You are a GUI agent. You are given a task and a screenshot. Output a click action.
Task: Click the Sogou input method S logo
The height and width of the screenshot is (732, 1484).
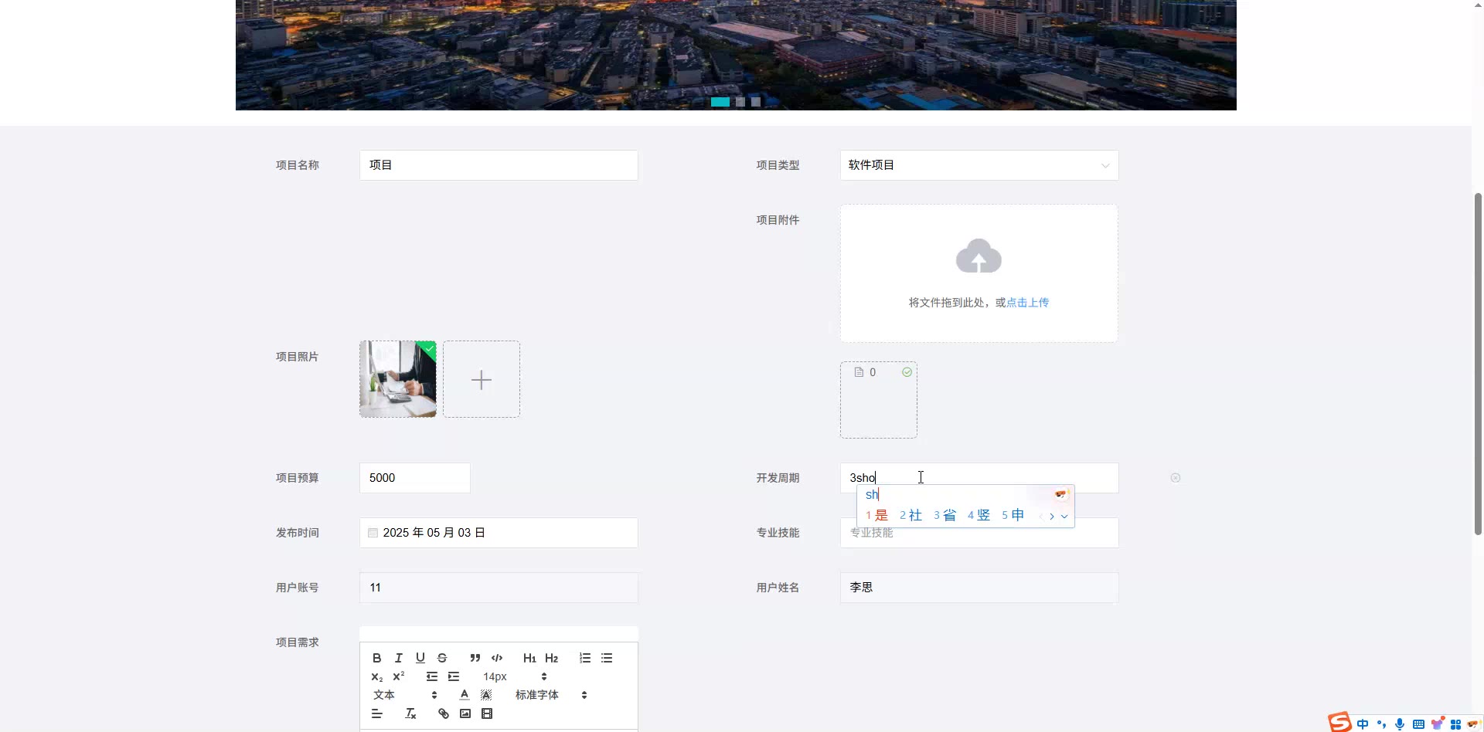(x=1339, y=722)
